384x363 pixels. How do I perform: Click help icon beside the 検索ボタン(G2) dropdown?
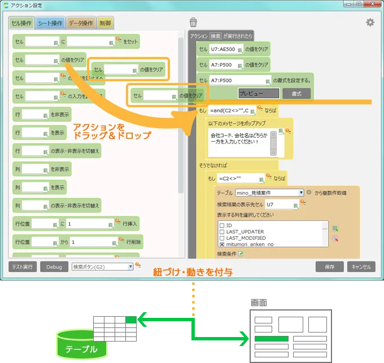tap(138, 265)
